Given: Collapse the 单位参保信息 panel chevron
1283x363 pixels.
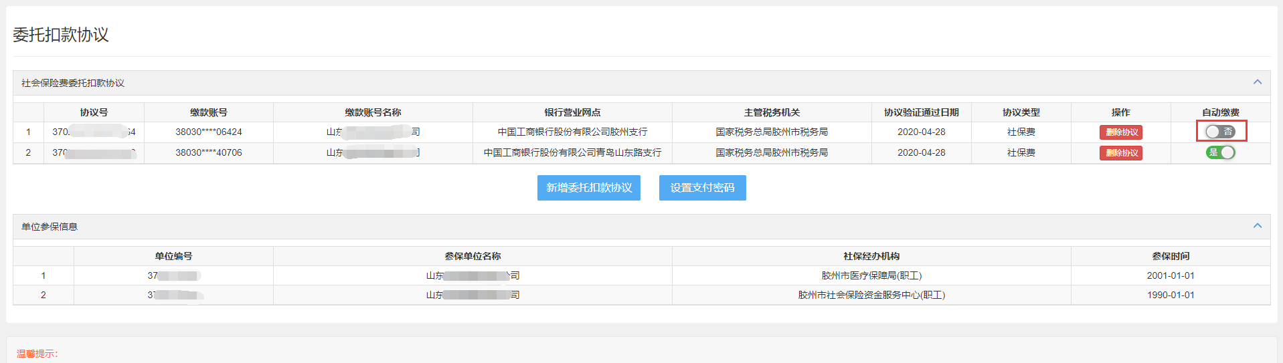Looking at the screenshot, I should [x=1257, y=226].
